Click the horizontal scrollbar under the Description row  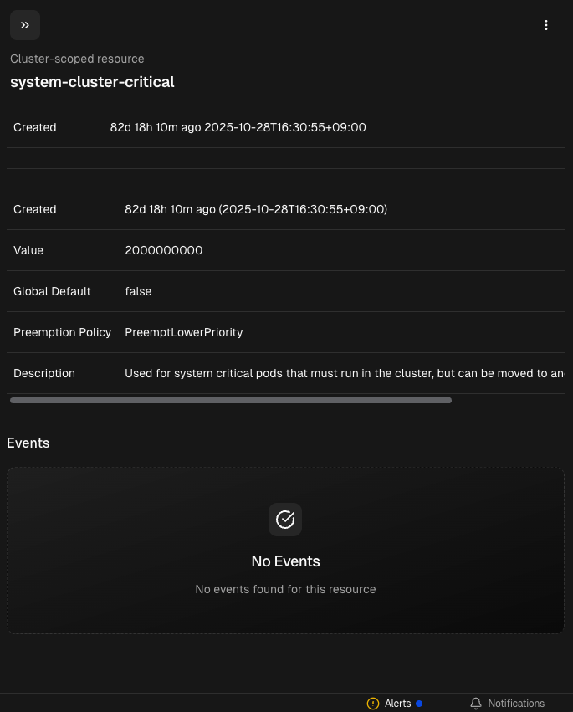tap(231, 401)
